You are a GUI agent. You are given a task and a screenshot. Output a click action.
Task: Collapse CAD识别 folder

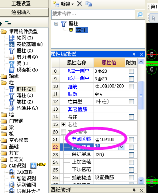click(x=4, y=166)
